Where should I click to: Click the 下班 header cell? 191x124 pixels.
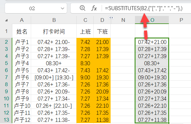102,31
